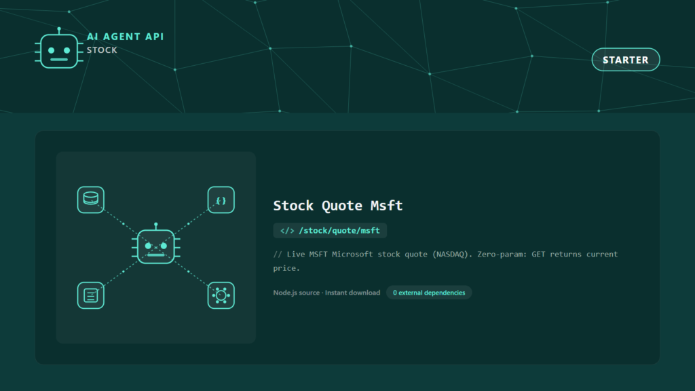This screenshot has height=391, width=695.
Task: Click the code brackets icon beside endpoint
Action: 287,231
